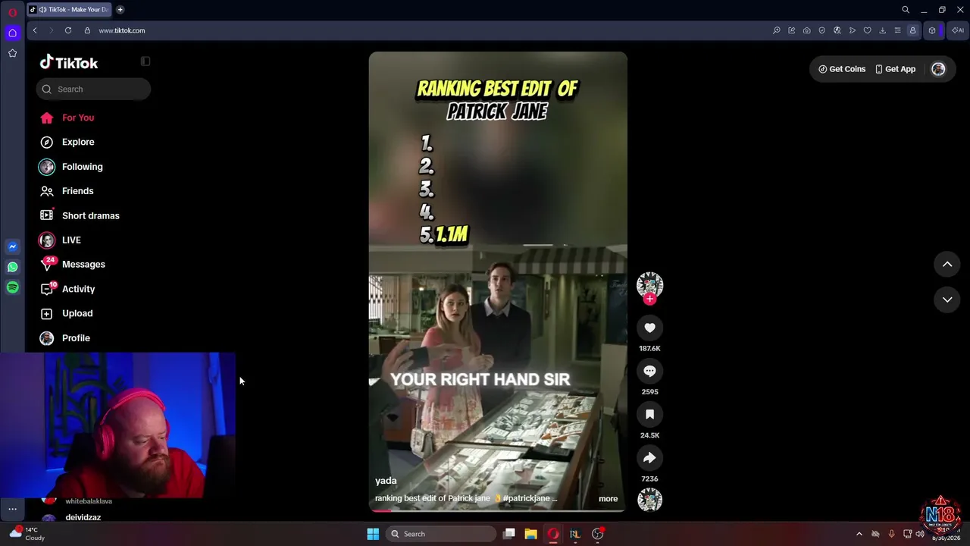View site security lock info
Viewport: 970px width, 546px height.
[x=87, y=30]
